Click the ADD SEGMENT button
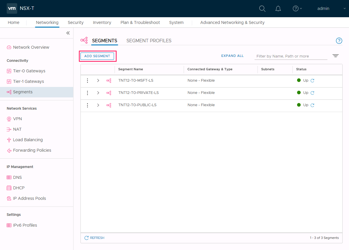Viewport: 349px width, 250px height. 97,56
